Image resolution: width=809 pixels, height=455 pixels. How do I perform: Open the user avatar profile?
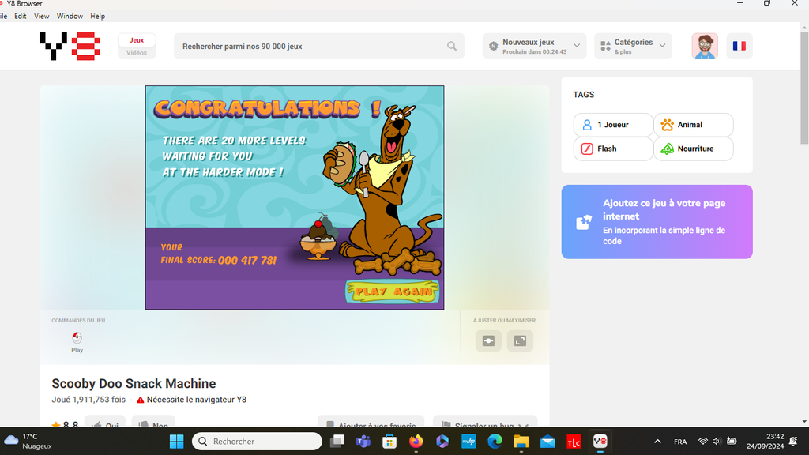(x=705, y=46)
